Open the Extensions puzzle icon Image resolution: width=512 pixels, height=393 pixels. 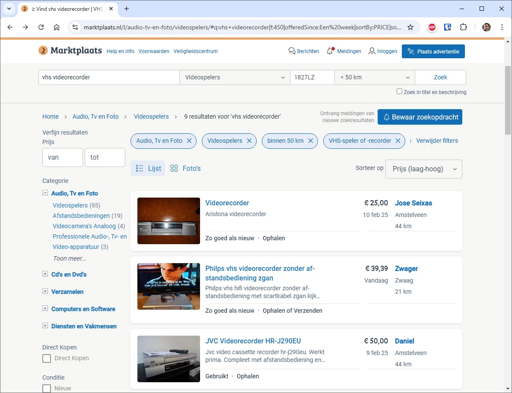click(x=463, y=27)
